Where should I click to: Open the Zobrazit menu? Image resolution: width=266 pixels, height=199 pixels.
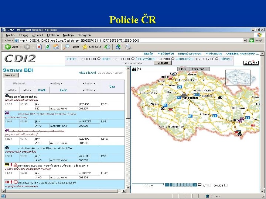point(38,35)
